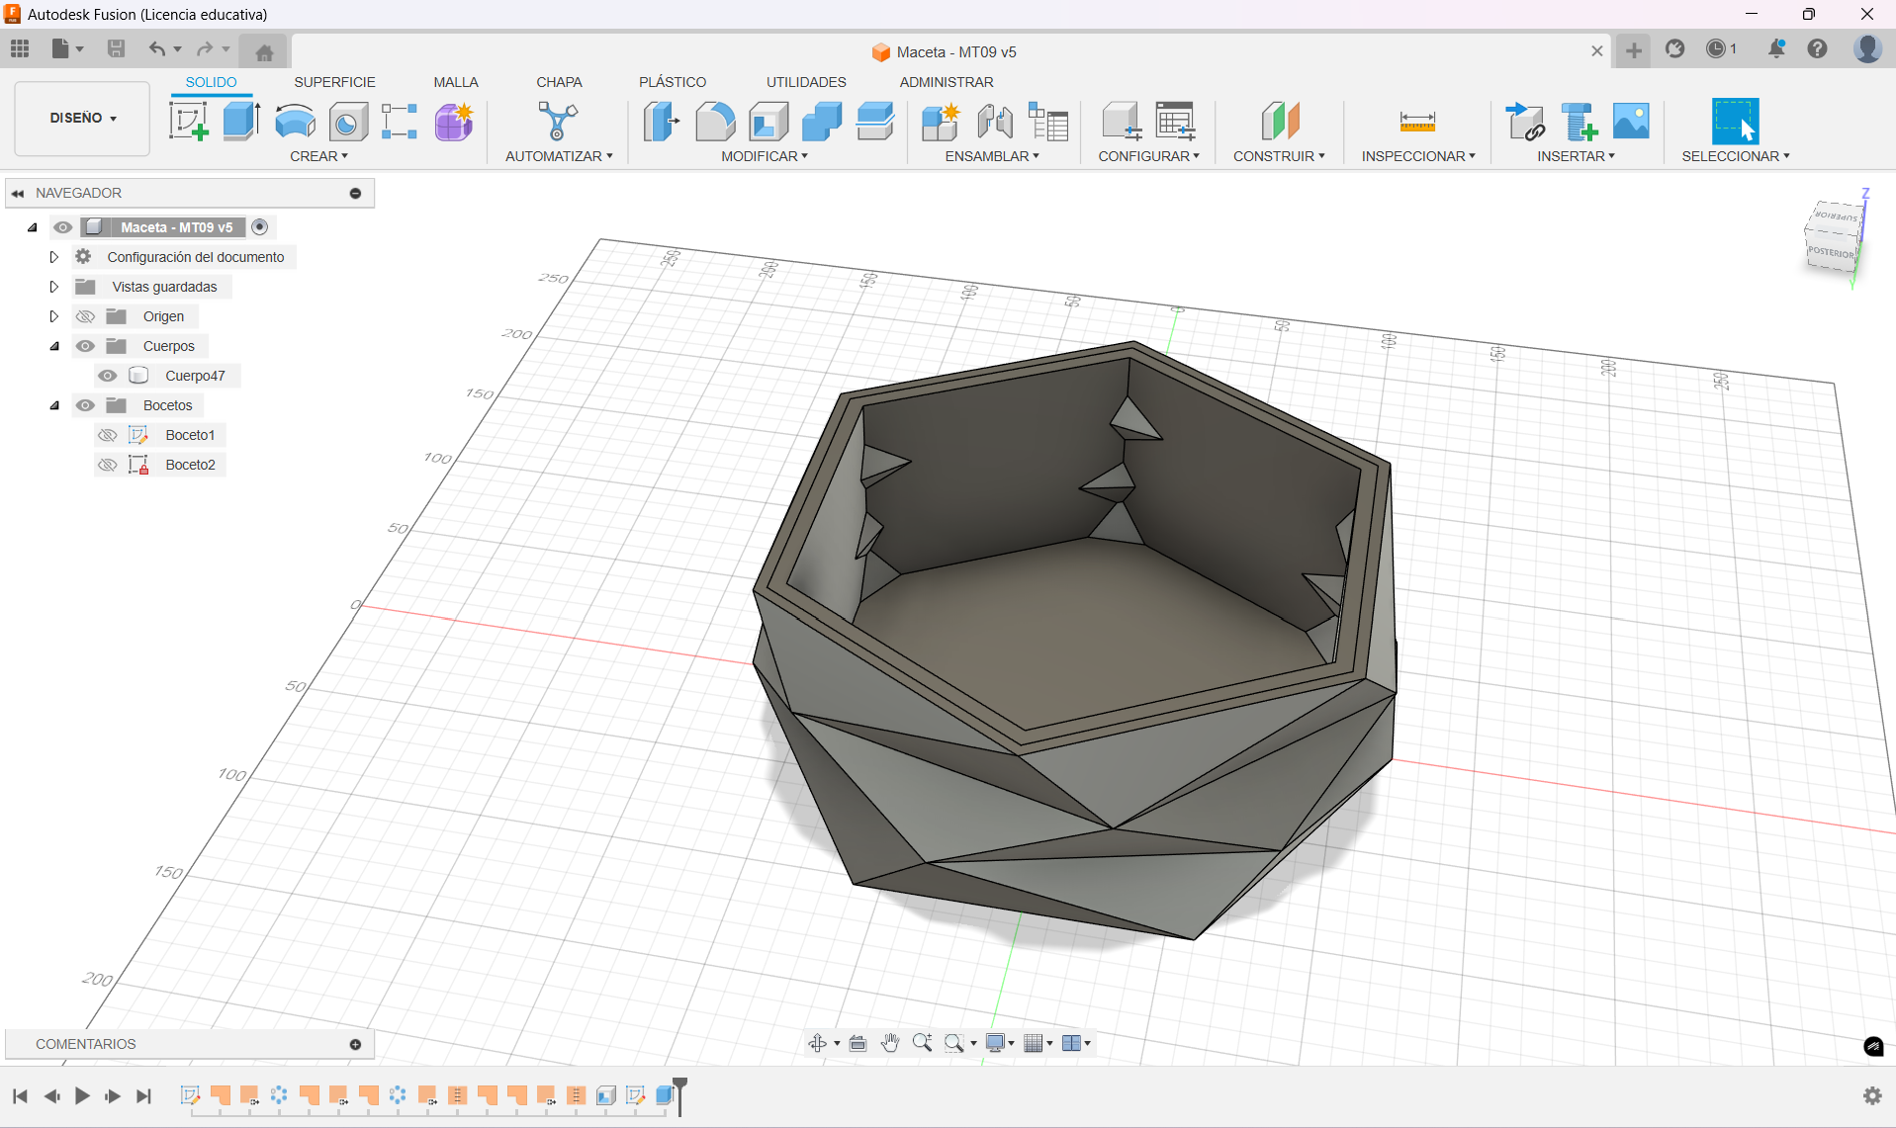Switch to the UTILIDADES tab
Screen dimensions: 1896x1128
pos(806,82)
